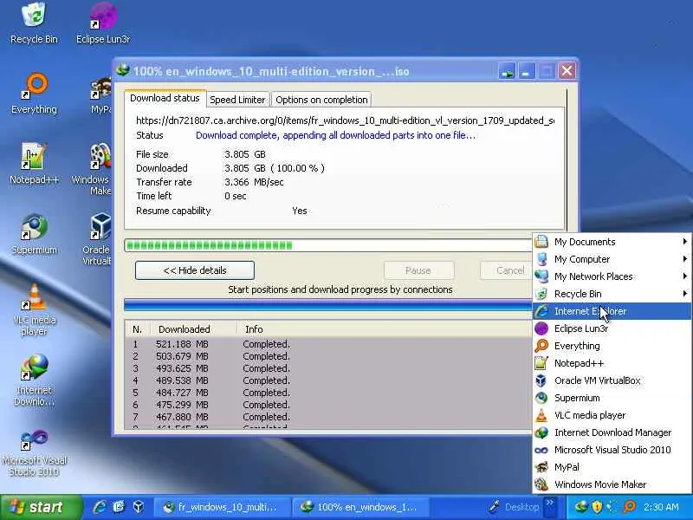Choose Internet Download Manager from Desktop menu

(612, 432)
